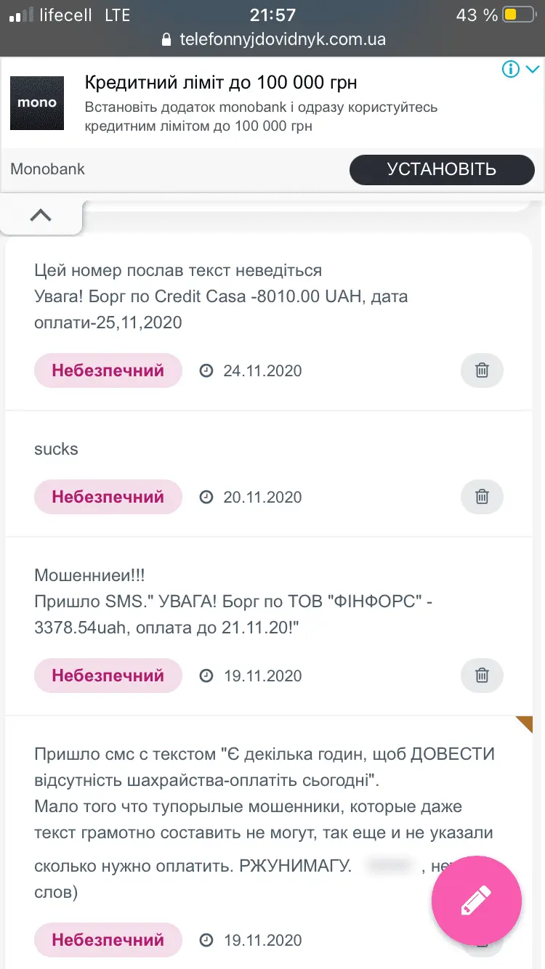The image size is (545, 969).
Task: Open the review editor via pink pencil button
Action: (x=476, y=900)
